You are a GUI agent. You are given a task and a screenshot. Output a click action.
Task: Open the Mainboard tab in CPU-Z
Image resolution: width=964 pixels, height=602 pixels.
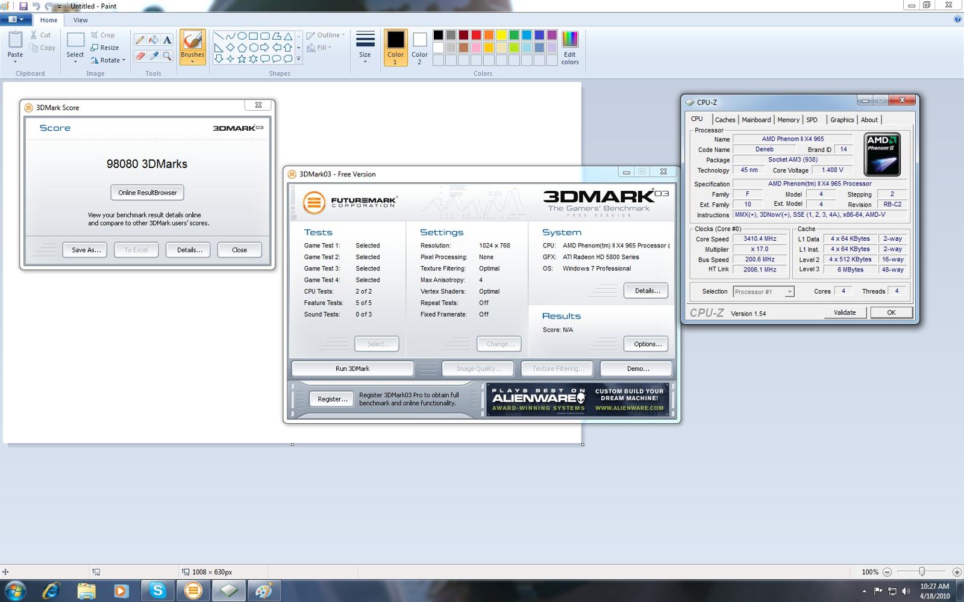[756, 120]
